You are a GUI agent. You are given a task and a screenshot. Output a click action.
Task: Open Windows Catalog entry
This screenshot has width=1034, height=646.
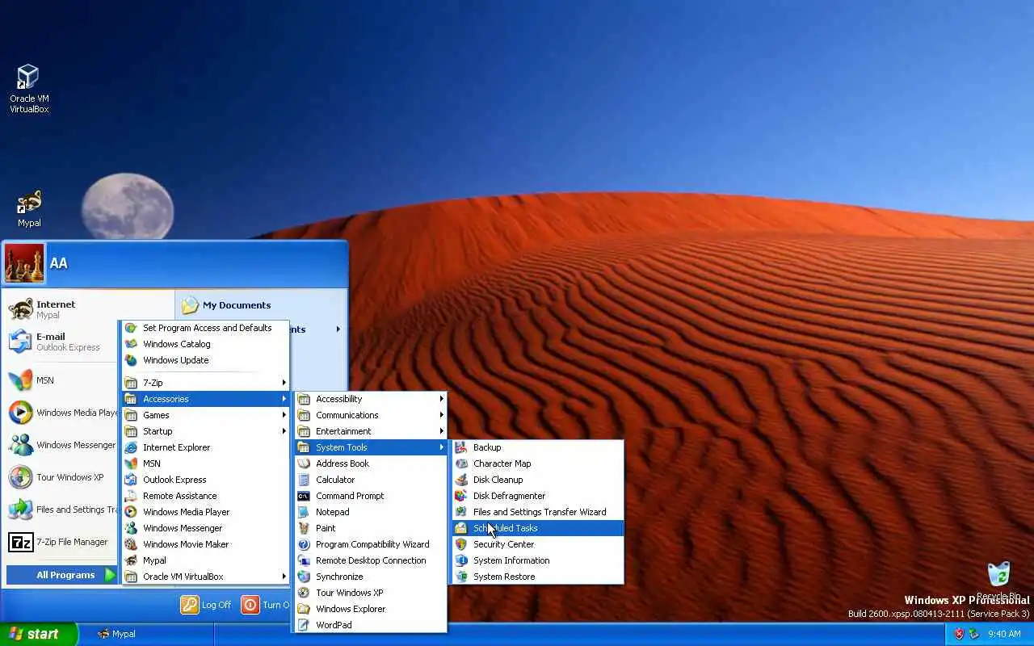pyautogui.click(x=205, y=344)
